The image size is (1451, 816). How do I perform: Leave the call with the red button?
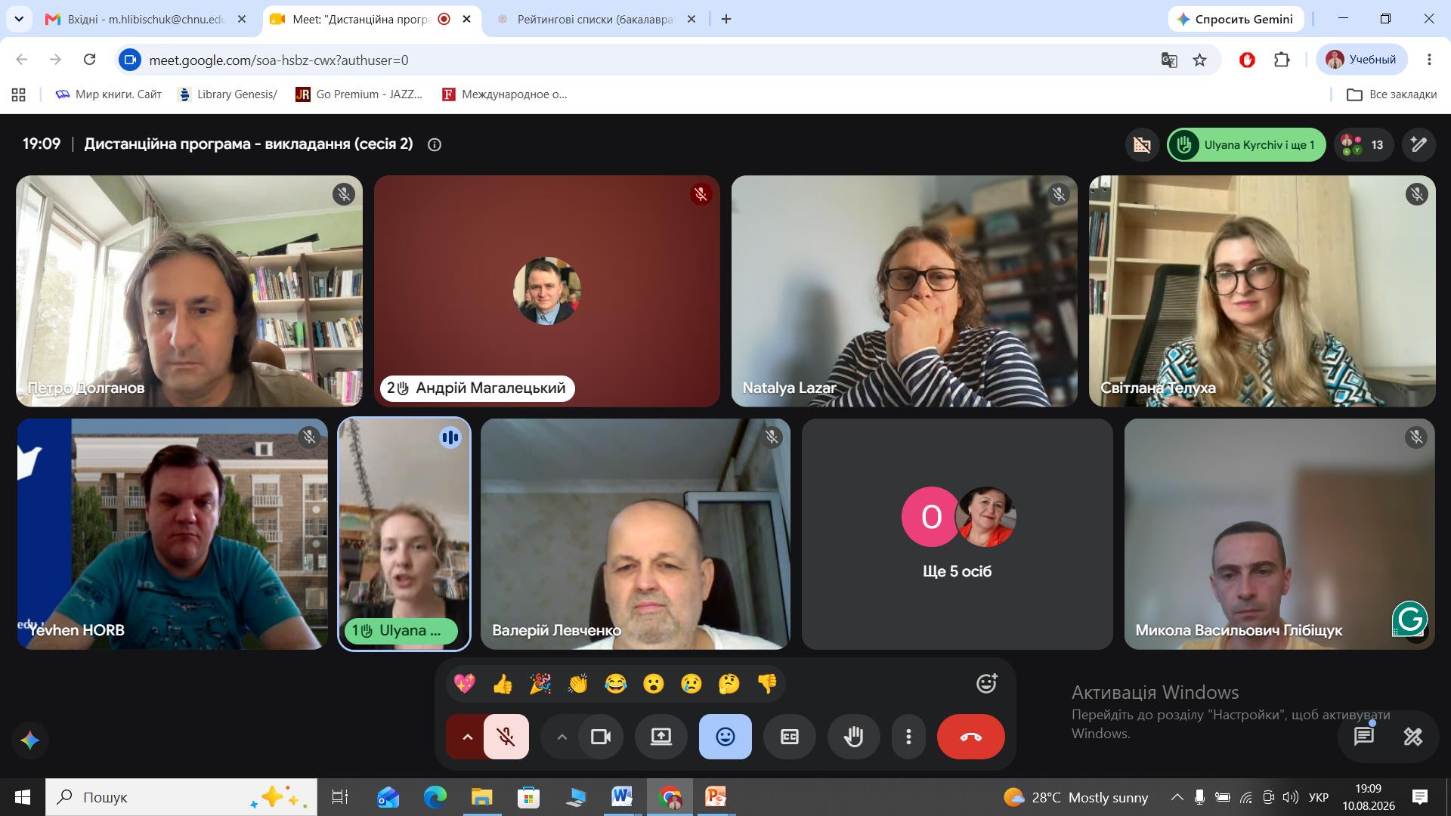971,737
